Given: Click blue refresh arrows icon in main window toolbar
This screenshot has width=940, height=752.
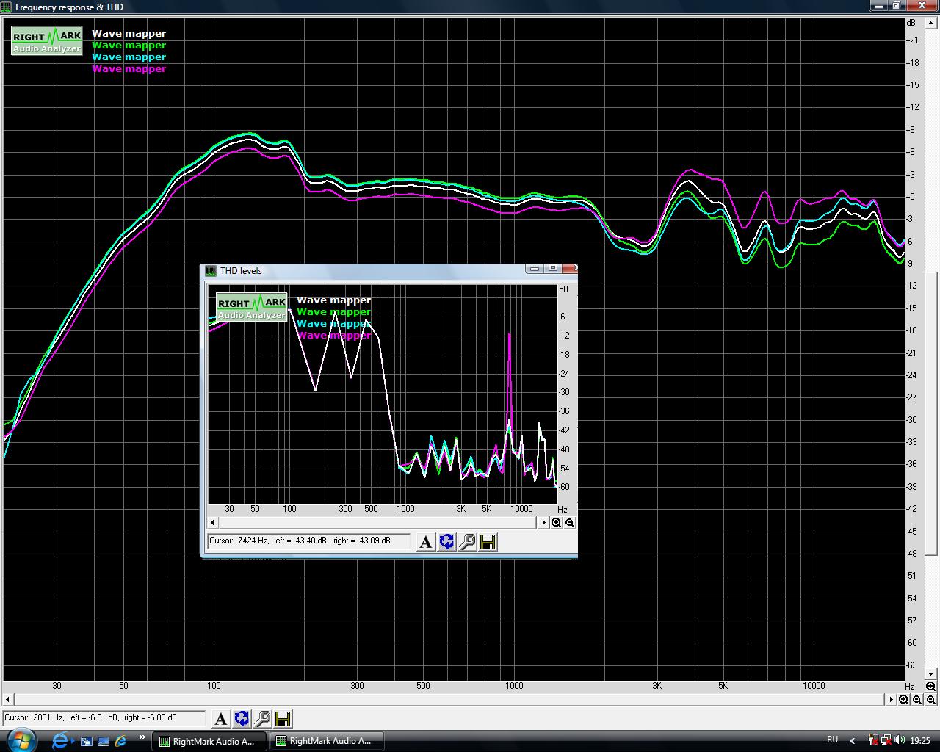Looking at the screenshot, I should (242, 719).
